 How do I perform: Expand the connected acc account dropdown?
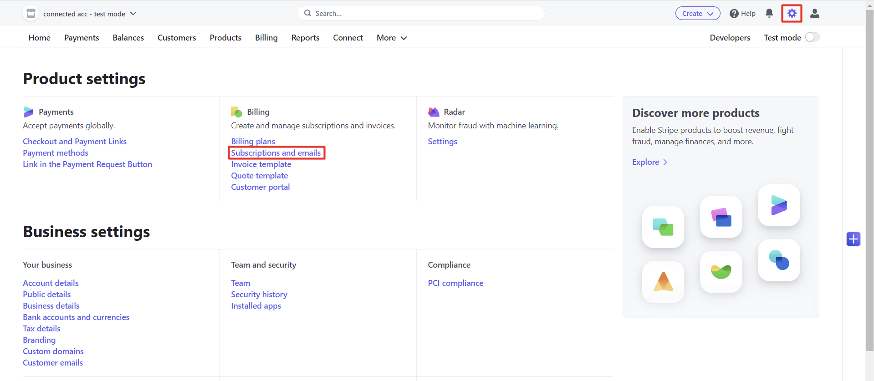coord(90,14)
